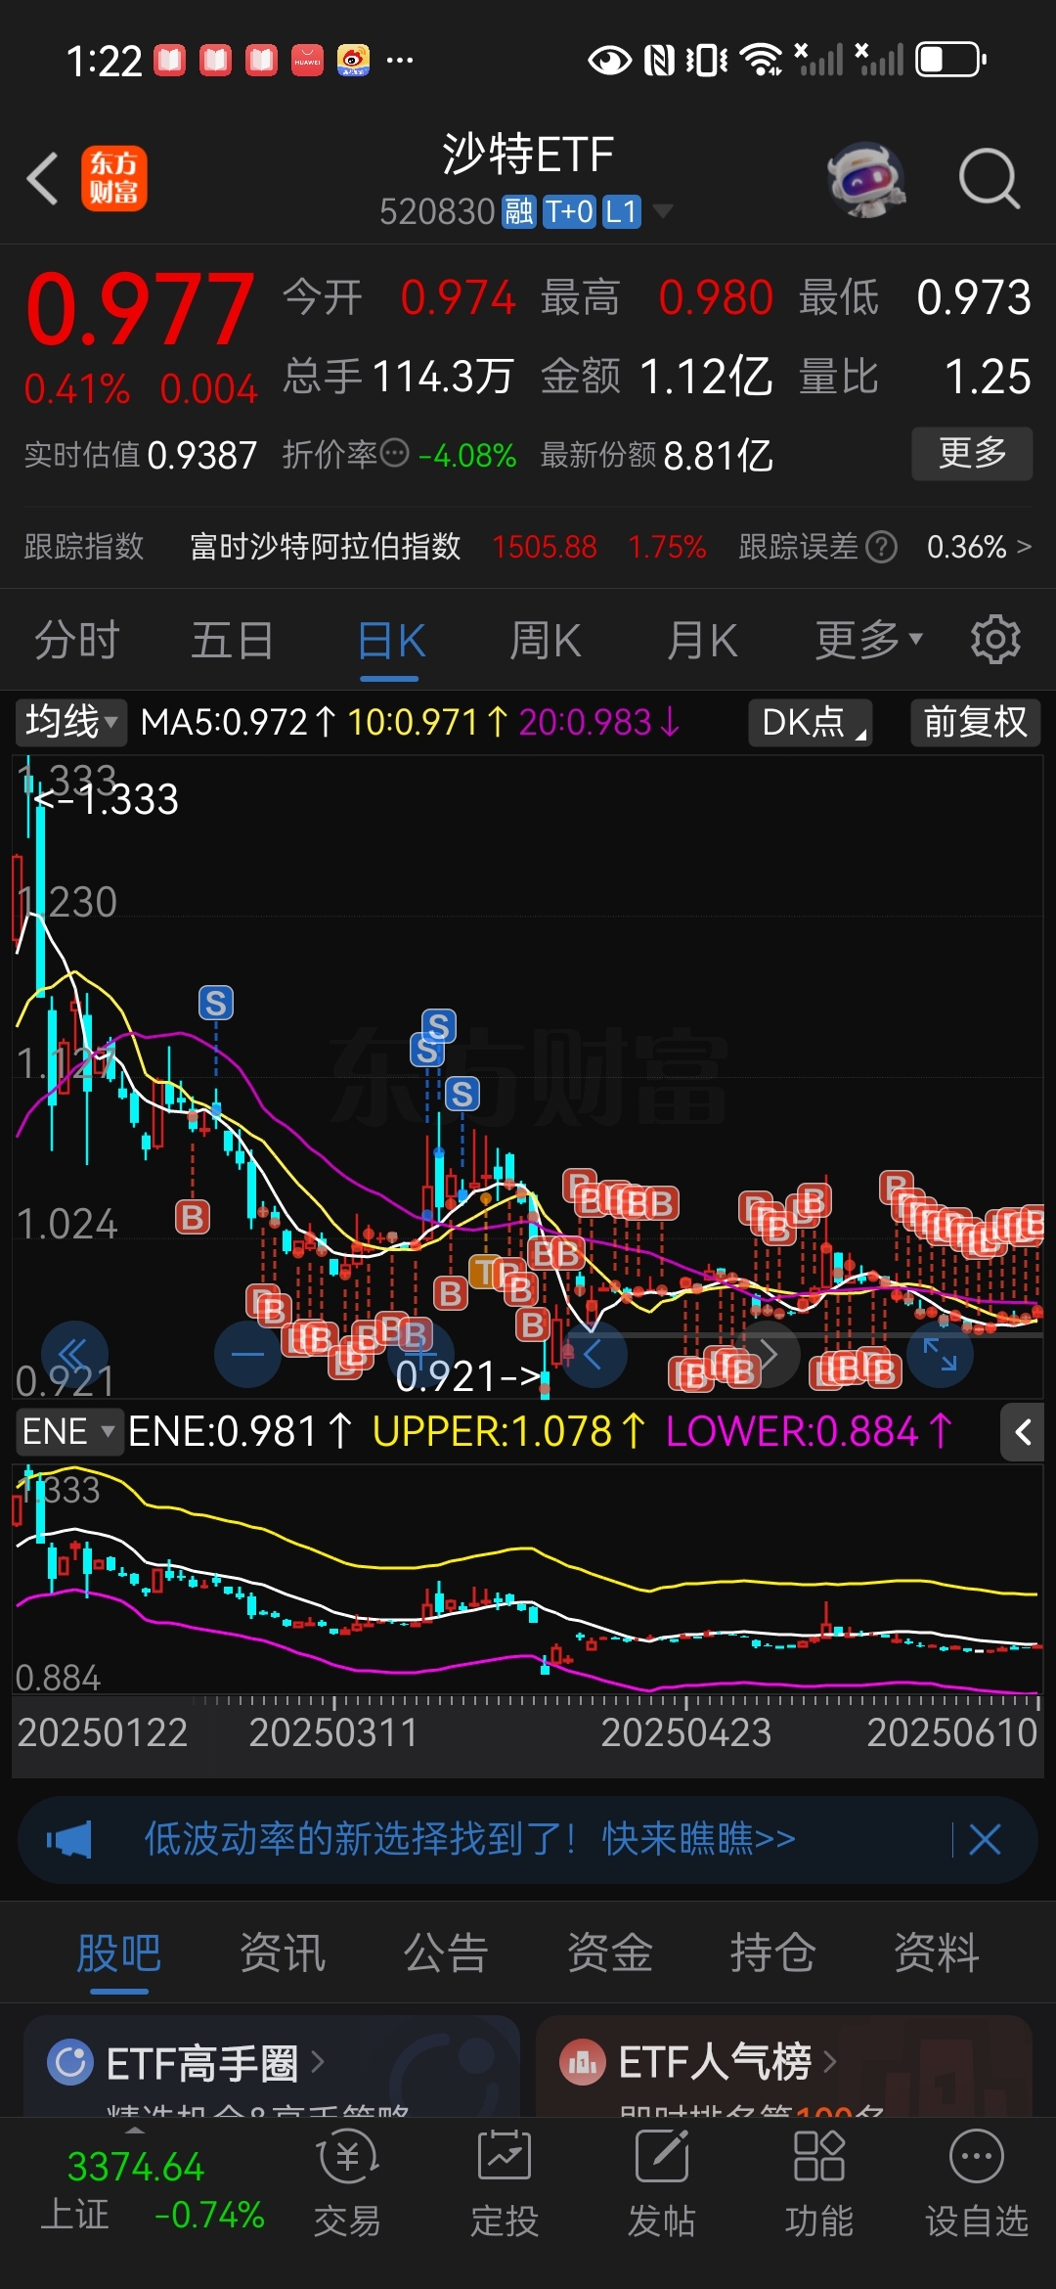
Task: Open the low volatility promo banner link
Action: (x=469, y=1839)
